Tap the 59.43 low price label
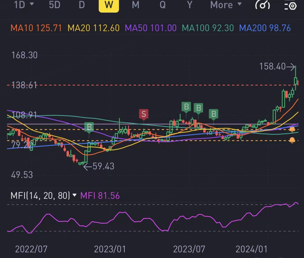Viewport: 304px width, 258px height. pos(103,166)
